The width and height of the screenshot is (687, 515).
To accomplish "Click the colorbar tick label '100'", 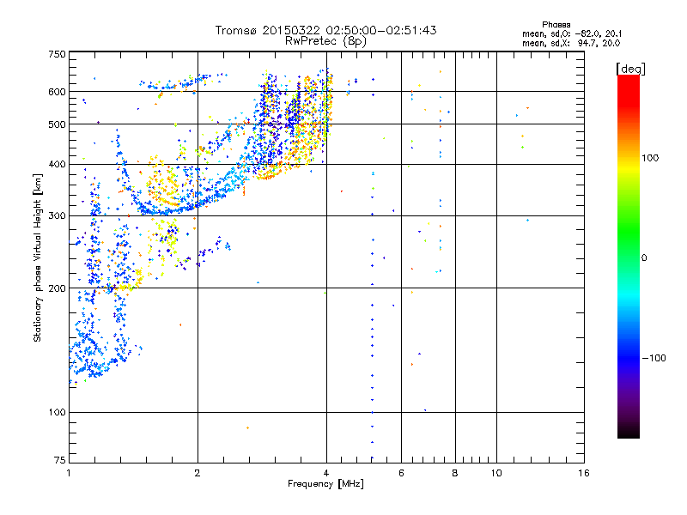I will (x=650, y=158).
